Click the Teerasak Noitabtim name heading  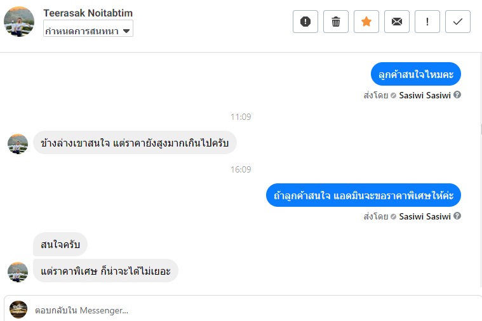click(x=88, y=13)
